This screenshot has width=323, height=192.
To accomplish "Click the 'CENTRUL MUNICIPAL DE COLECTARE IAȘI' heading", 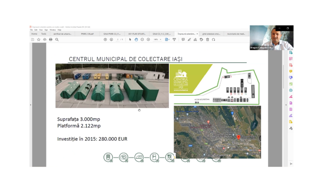I will pyautogui.click(x=126, y=59).
